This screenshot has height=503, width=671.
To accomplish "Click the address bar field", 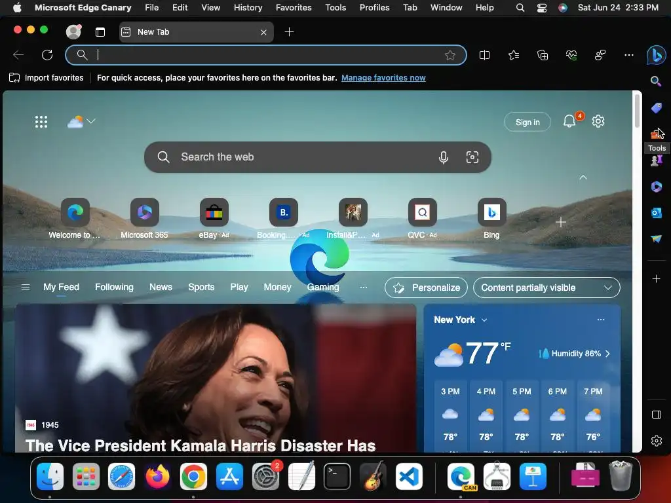I will coord(265,55).
